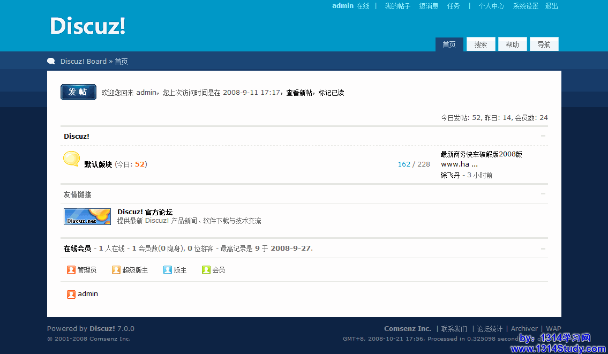Screen dimensions: 608x354
Task: Click the yellow speech bubble forum icon
Action: pos(72,159)
